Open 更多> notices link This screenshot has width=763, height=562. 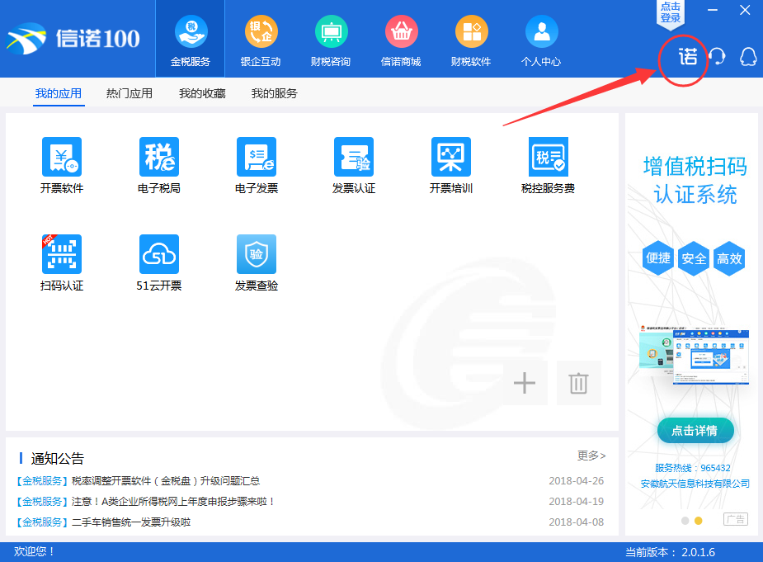pyautogui.click(x=591, y=456)
